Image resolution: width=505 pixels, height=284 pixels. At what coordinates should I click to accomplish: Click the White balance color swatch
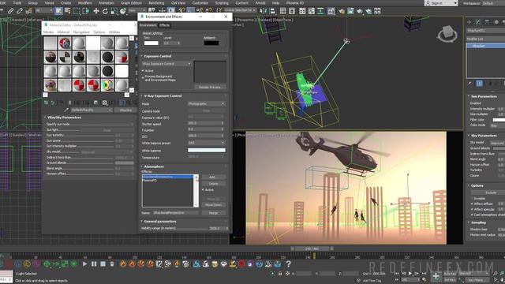point(207,150)
